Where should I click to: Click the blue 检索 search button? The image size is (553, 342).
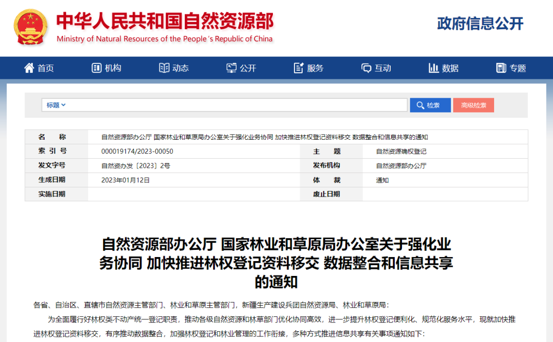[x=430, y=105]
